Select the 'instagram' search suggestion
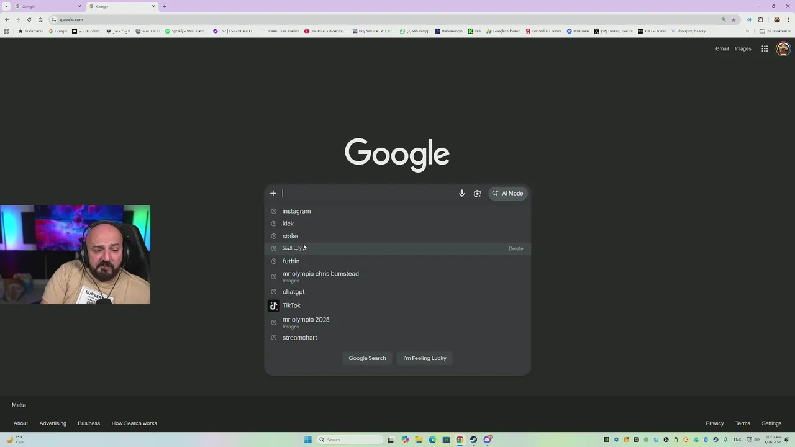 pyautogui.click(x=397, y=211)
